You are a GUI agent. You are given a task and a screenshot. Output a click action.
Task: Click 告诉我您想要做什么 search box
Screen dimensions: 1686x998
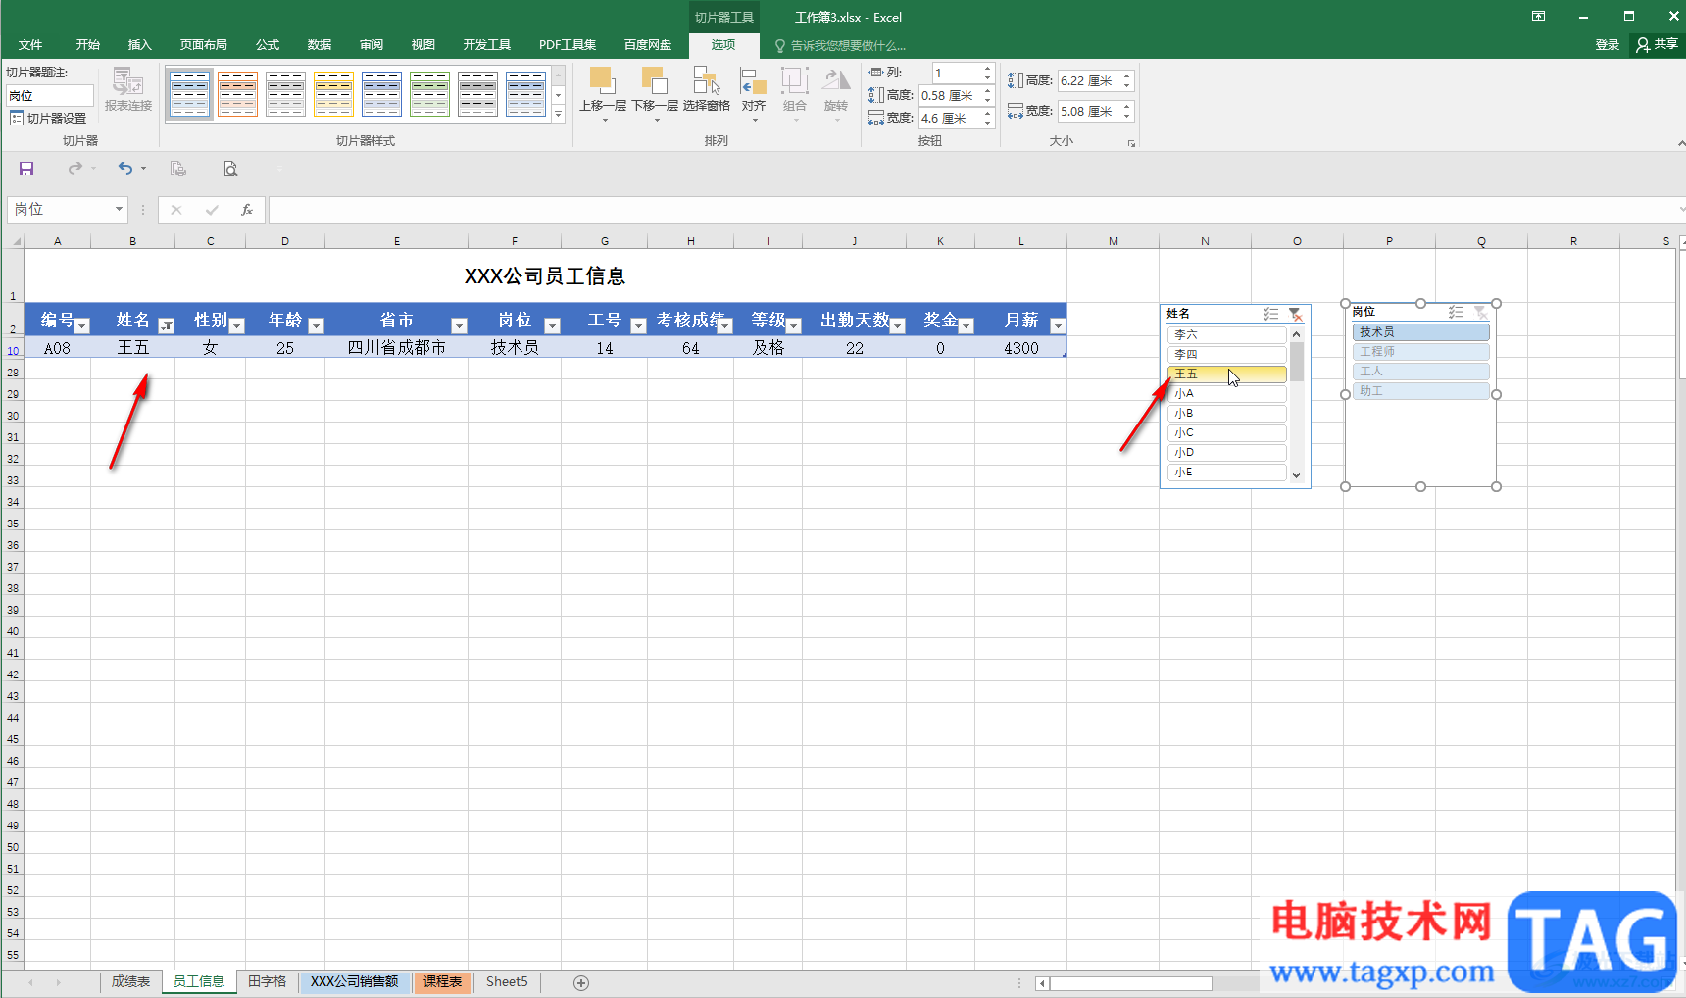[849, 45]
